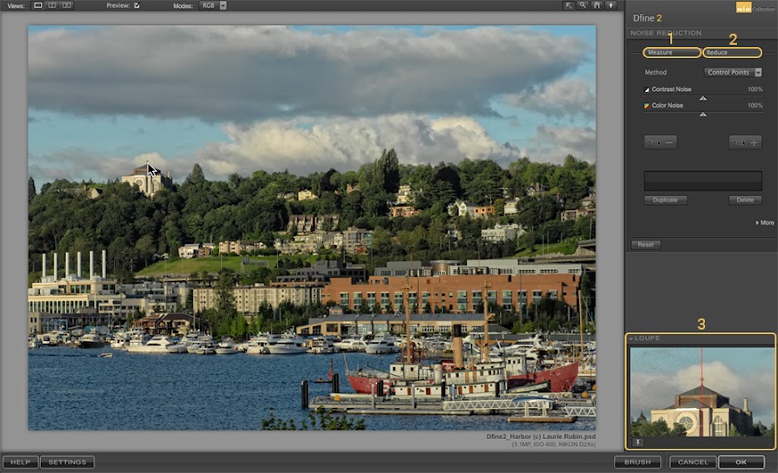Viewport: 778px width, 473px height.
Task: Click the Brush button
Action: tap(637, 463)
